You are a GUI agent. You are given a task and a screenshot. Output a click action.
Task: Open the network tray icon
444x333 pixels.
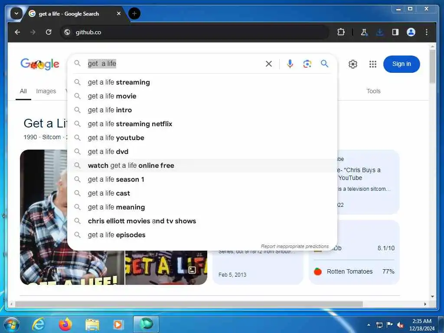point(379,325)
